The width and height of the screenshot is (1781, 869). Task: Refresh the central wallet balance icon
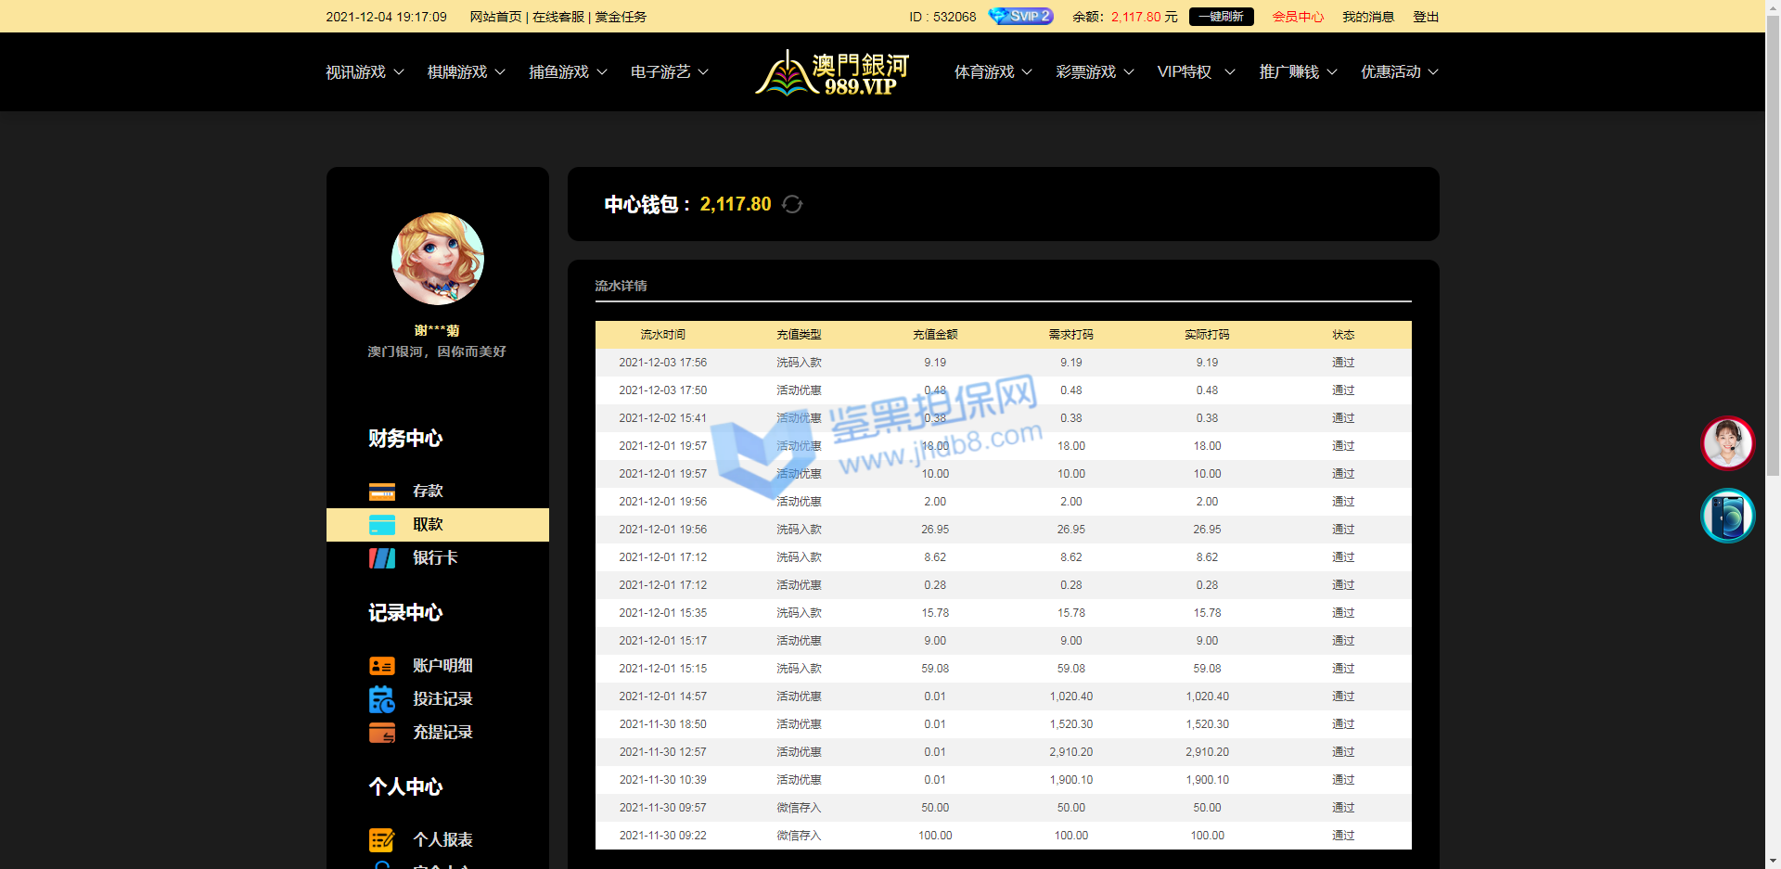pyautogui.click(x=792, y=204)
